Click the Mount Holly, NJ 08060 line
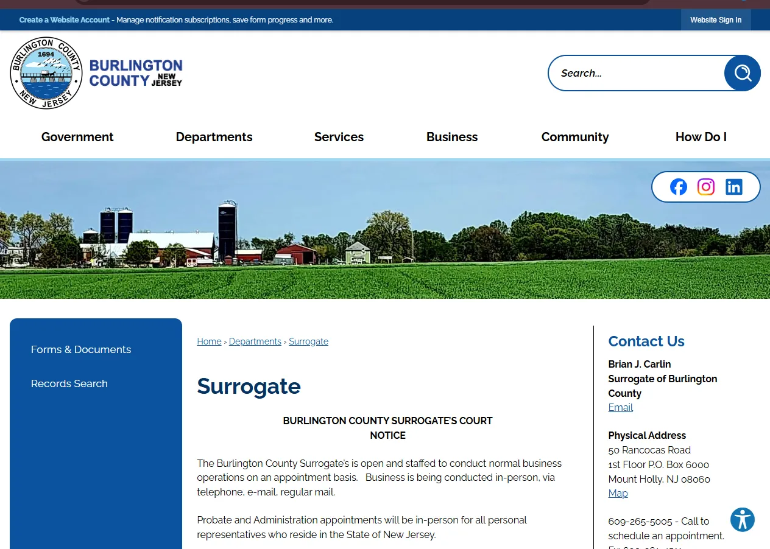770x549 pixels. tap(659, 479)
